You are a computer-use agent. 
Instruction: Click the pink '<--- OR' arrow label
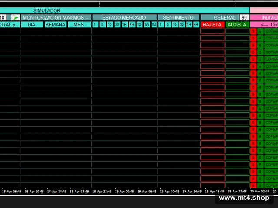(264, 25)
